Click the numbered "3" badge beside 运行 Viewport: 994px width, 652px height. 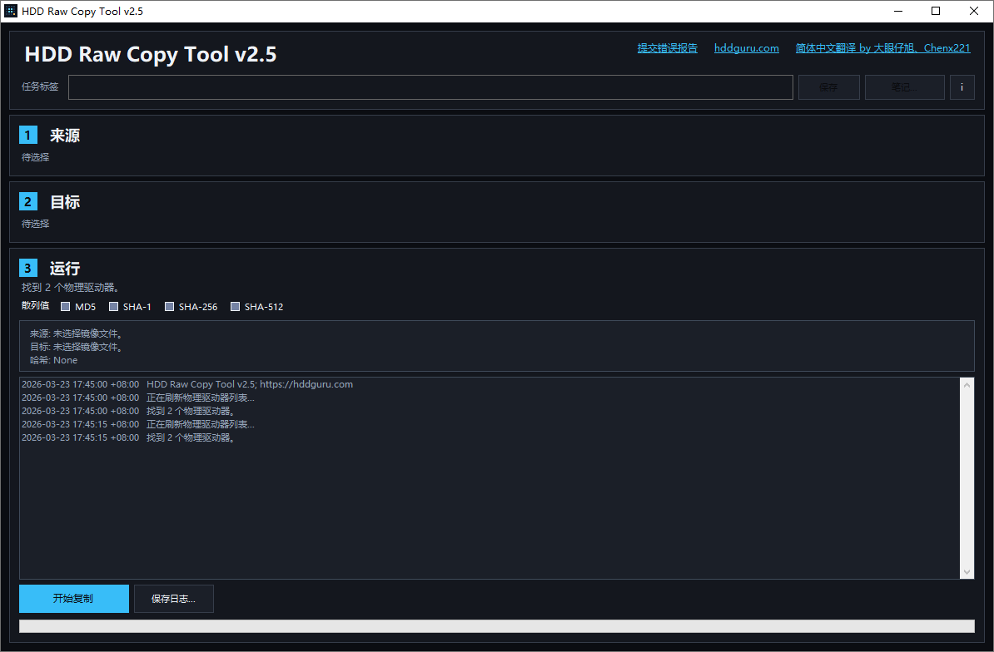(27, 268)
